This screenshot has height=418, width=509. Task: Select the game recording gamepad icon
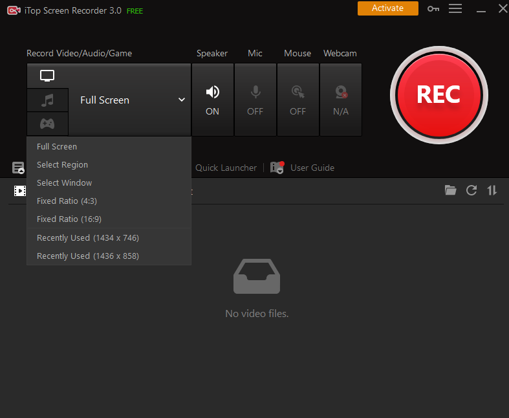[x=47, y=124]
